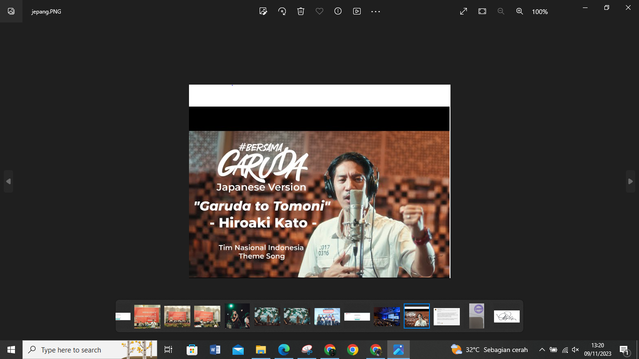
Task: Start slideshow from the toolbar
Action: tap(357, 11)
